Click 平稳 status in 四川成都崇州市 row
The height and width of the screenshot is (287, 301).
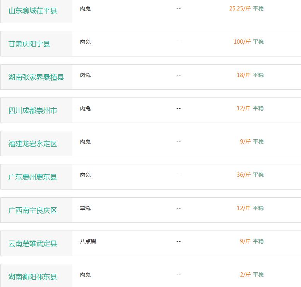tap(258, 108)
